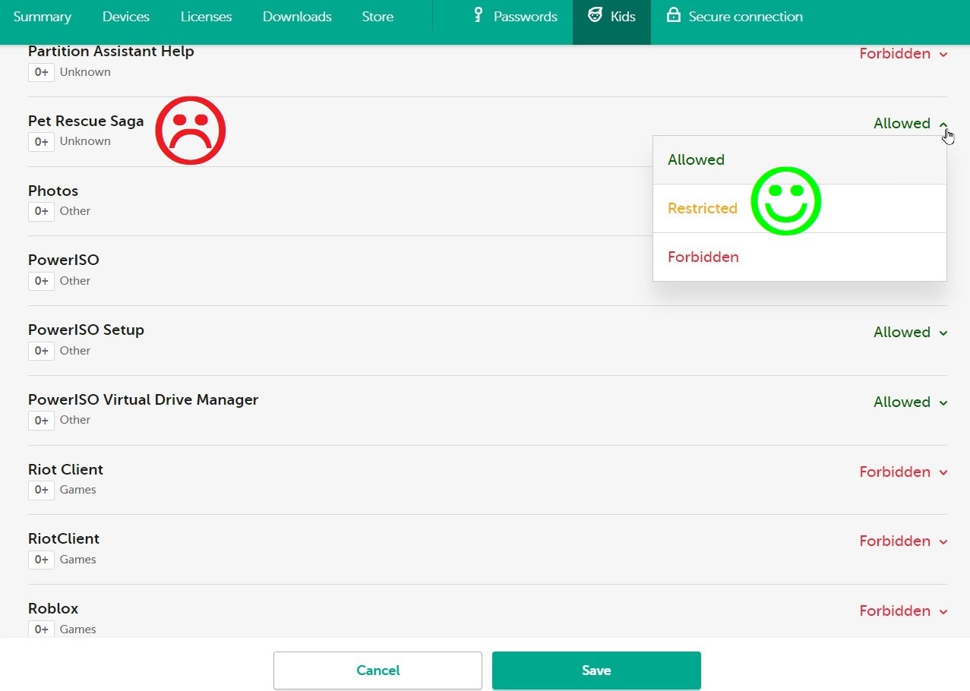
Task: Click the Photos app name
Action: [x=53, y=191]
